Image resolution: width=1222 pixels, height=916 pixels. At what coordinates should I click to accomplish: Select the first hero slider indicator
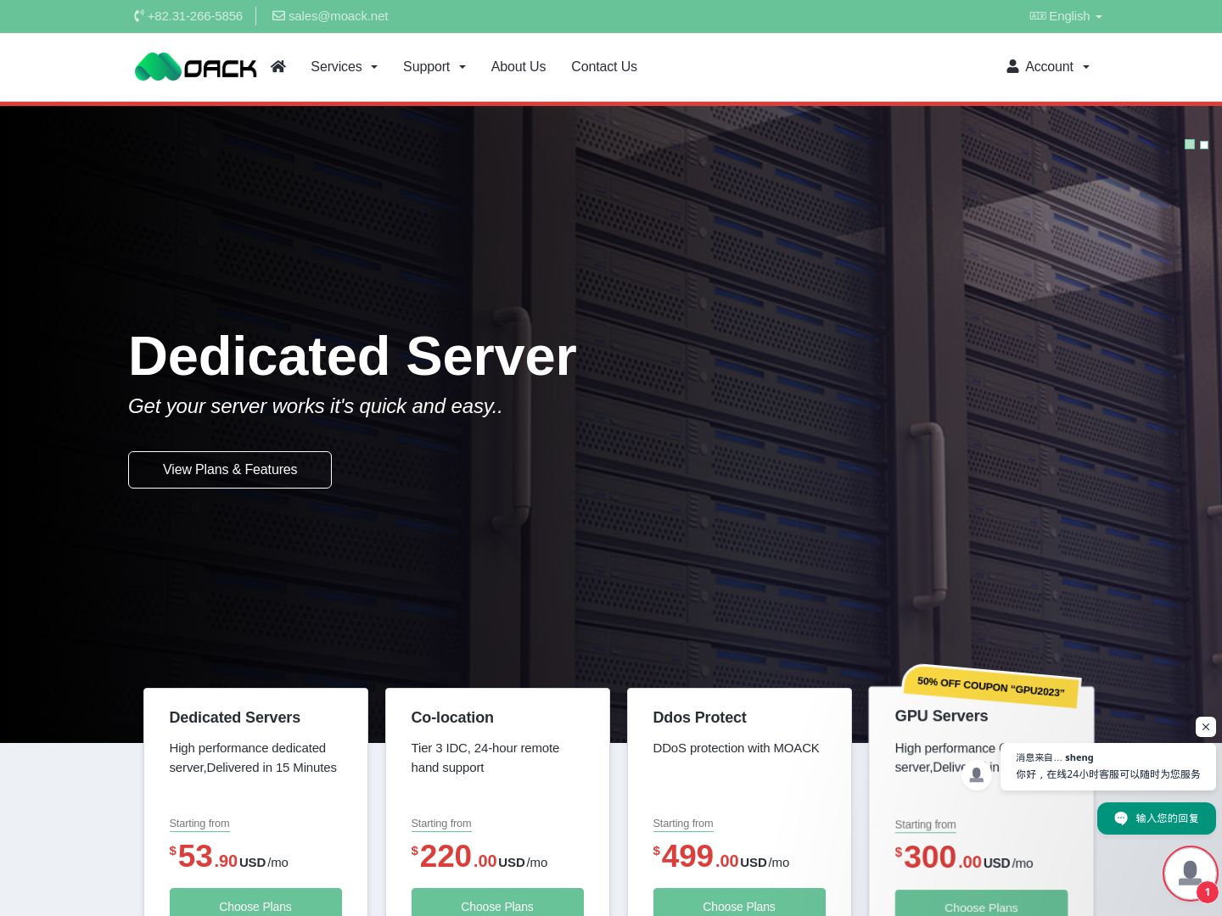(1190, 144)
